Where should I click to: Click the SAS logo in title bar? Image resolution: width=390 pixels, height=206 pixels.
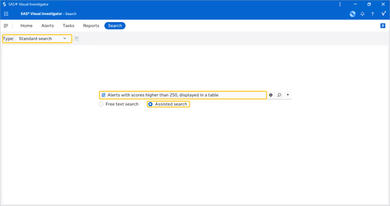4,4
